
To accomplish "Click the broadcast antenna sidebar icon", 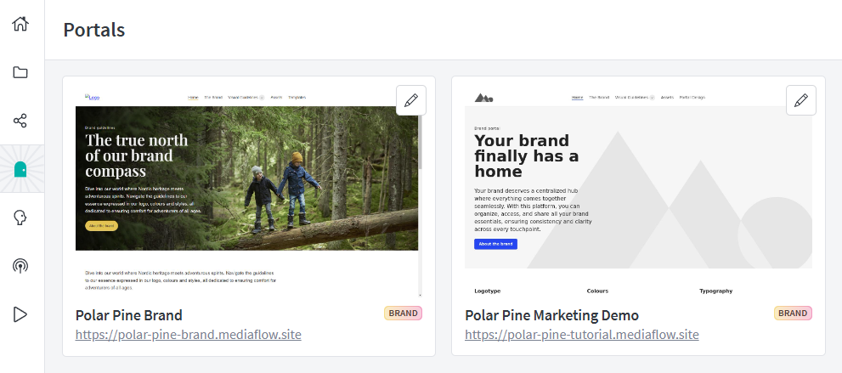I will point(20,266).
